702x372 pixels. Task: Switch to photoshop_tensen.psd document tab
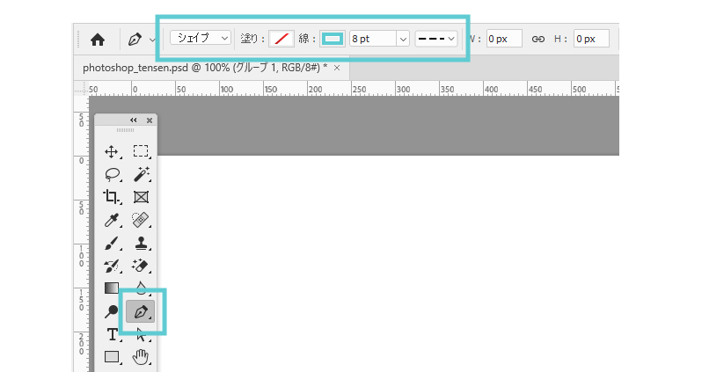[203, 68]
